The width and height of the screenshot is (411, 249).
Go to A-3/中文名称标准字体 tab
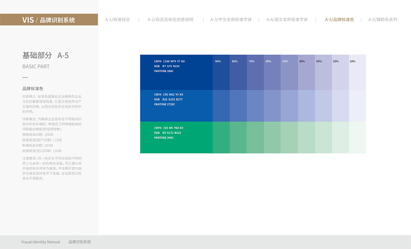231,20
